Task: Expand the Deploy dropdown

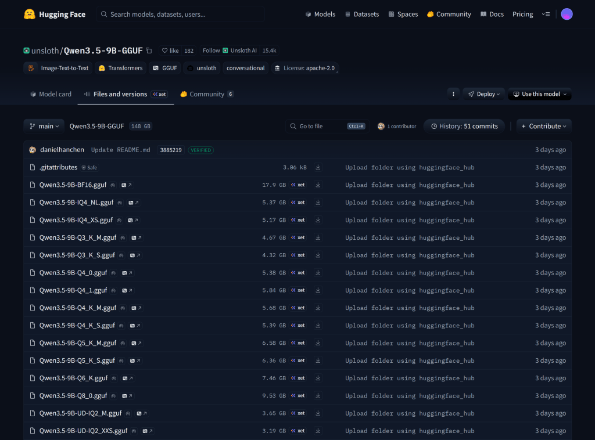Action: coord(483,94)
